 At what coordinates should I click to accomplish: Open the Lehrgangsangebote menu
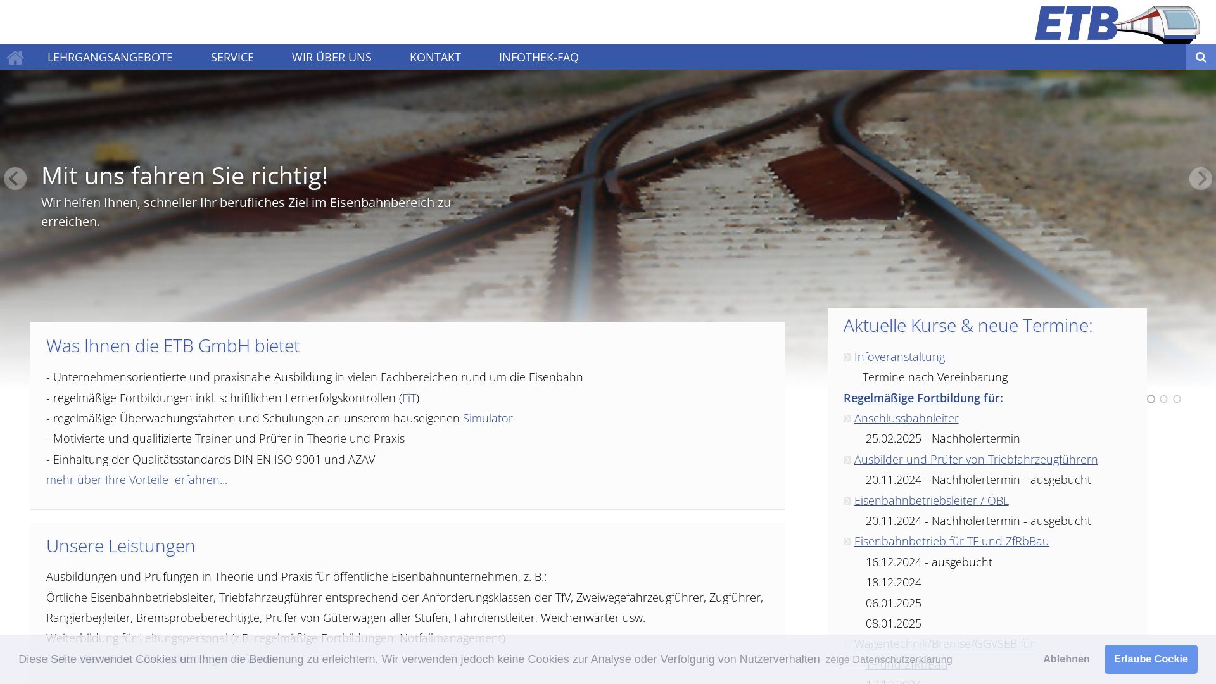coord(110,57)
